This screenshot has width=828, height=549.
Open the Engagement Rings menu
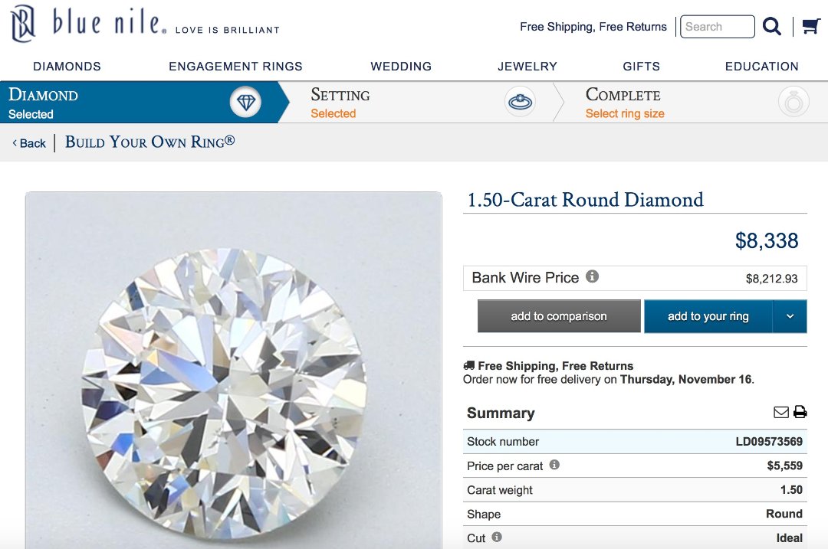click(x=235, y=67)
